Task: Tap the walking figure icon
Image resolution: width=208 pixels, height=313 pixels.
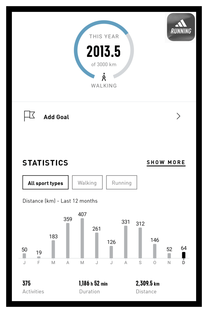Action: click(104, 77)
